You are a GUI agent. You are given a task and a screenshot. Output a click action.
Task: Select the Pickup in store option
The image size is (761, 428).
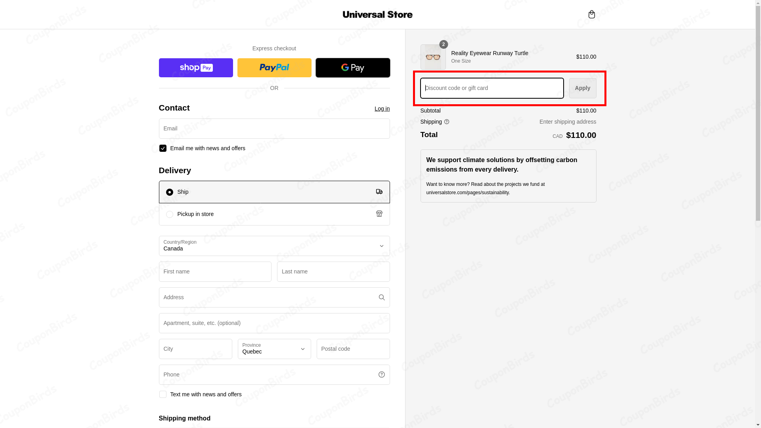(x=170, y=214)
